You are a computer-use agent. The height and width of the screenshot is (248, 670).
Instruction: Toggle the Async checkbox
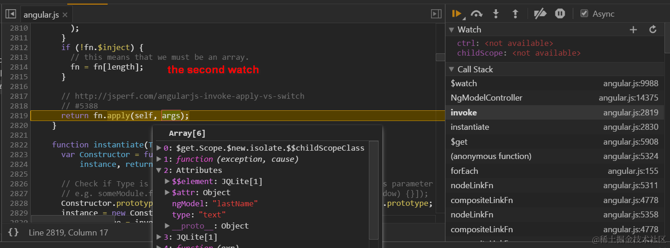585,13
